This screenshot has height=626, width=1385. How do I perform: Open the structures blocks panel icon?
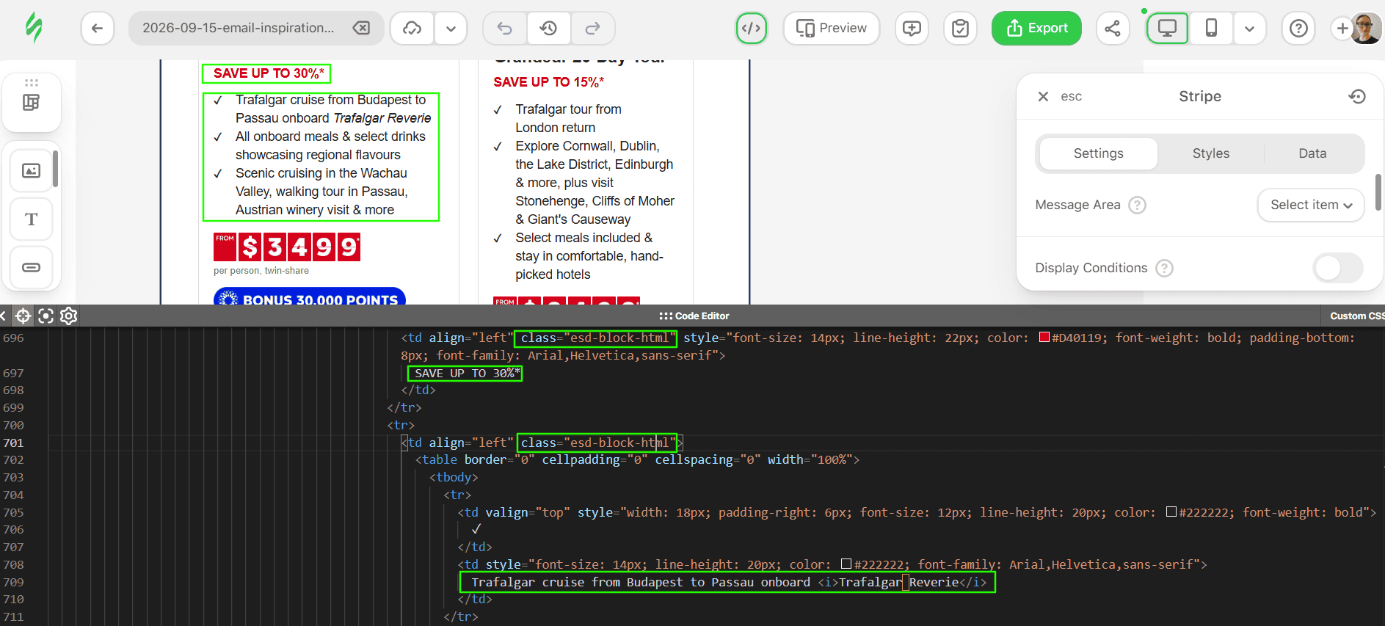tap(31, 102)
